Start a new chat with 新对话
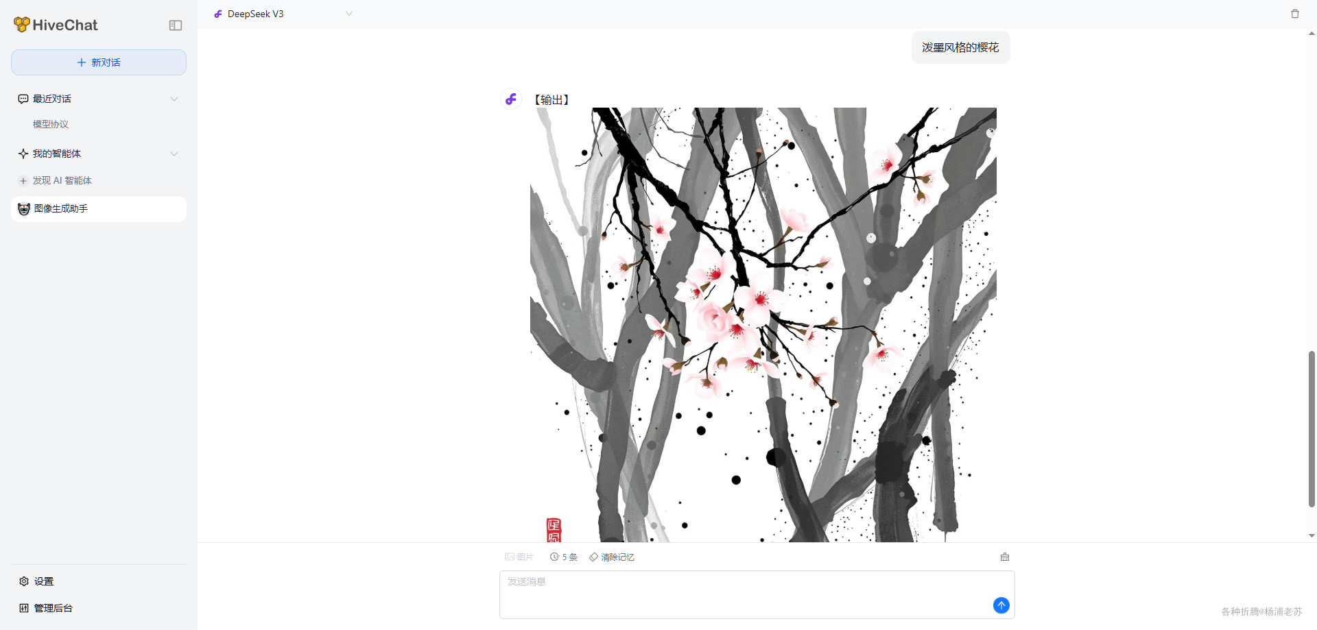1317x630 pixels. point(99,62)
